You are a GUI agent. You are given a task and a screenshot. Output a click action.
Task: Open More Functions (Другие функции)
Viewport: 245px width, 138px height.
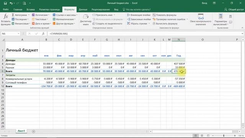(64, 23)
